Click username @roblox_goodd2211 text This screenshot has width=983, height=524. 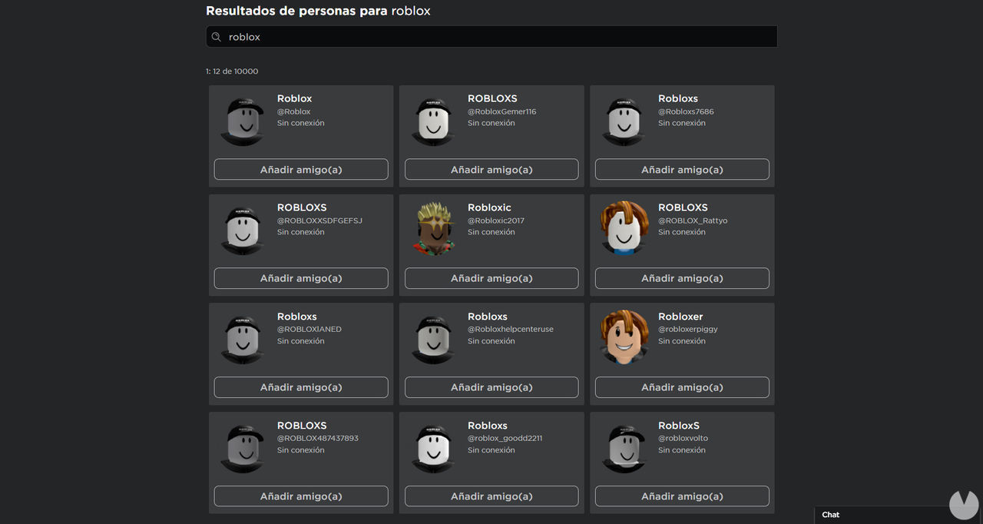[505, 439]
